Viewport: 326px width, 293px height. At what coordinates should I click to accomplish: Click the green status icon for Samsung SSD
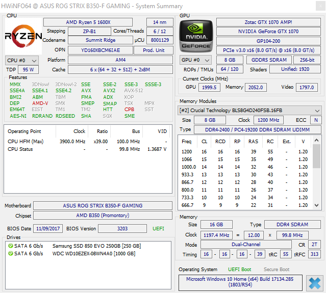coord(10,246)
